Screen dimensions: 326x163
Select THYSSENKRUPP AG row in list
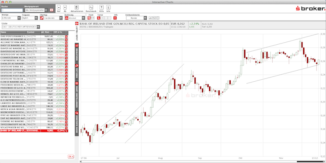point(34,124)
